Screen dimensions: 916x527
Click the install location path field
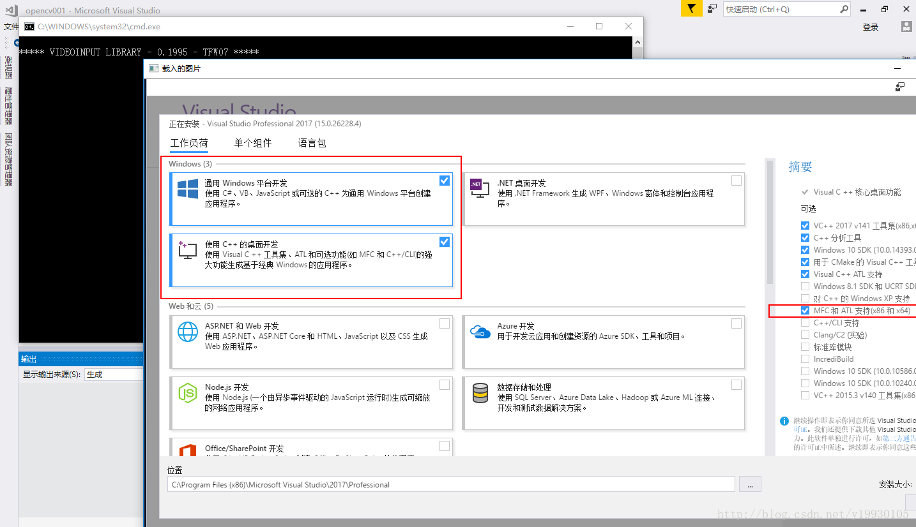coord(451,484)
